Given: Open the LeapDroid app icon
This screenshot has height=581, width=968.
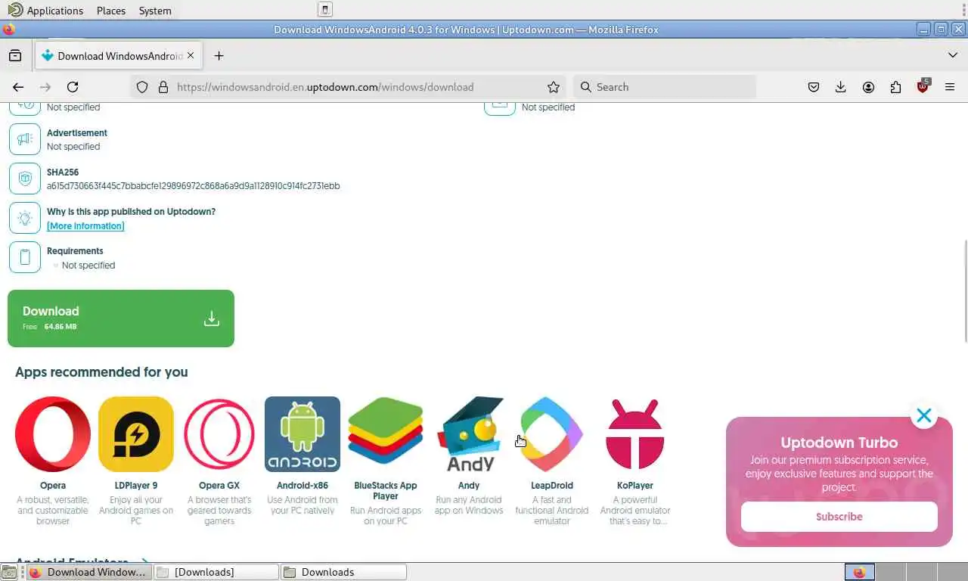Looking at the screenshot, I should pos(552,434).
